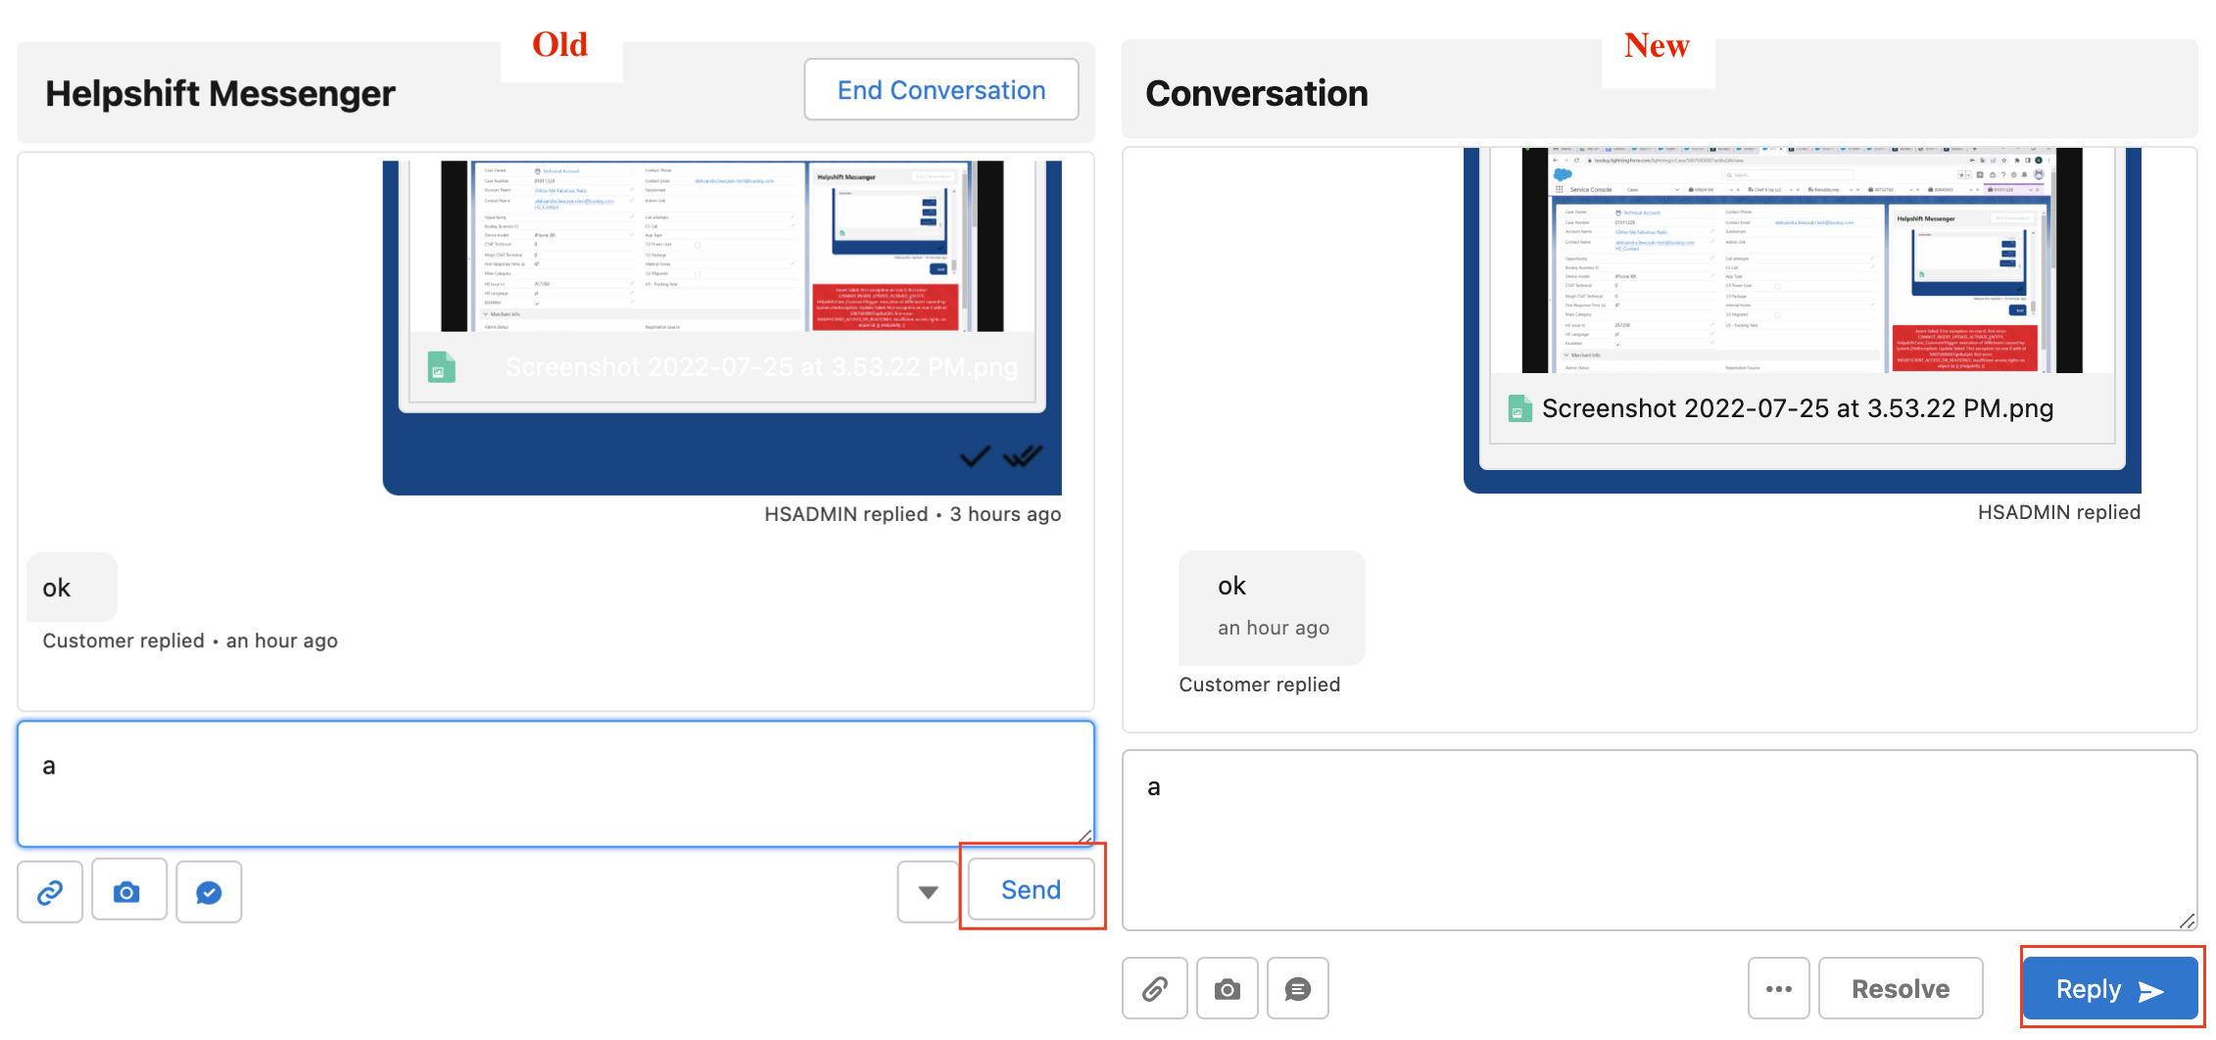Click the old messenger text input box
The image size is (2216, 1040).
click(x=554, y=784)
